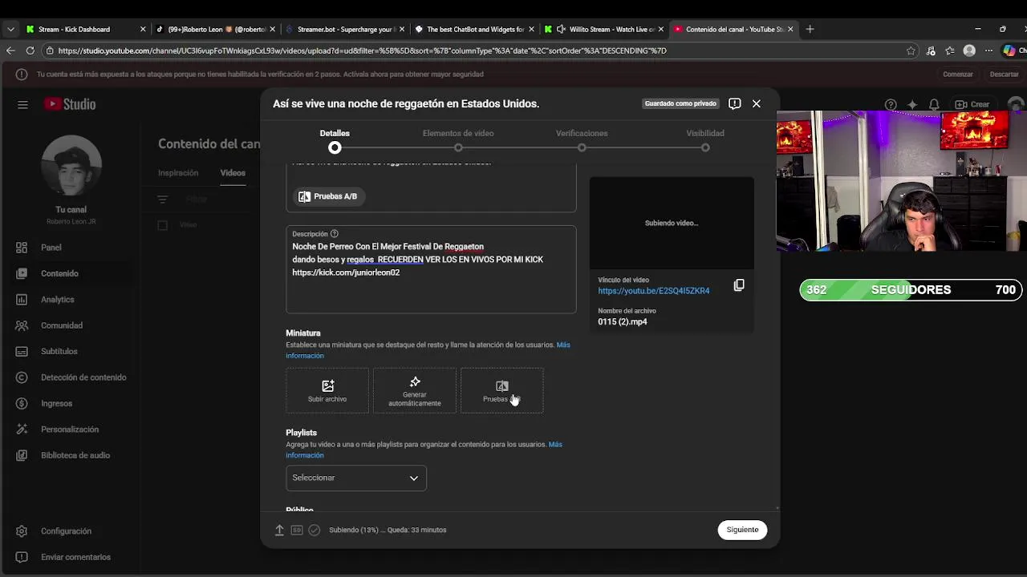Expand the Seleccionar playlists dropdown
The image size is (1027, 577).
(x=356, y=478)
